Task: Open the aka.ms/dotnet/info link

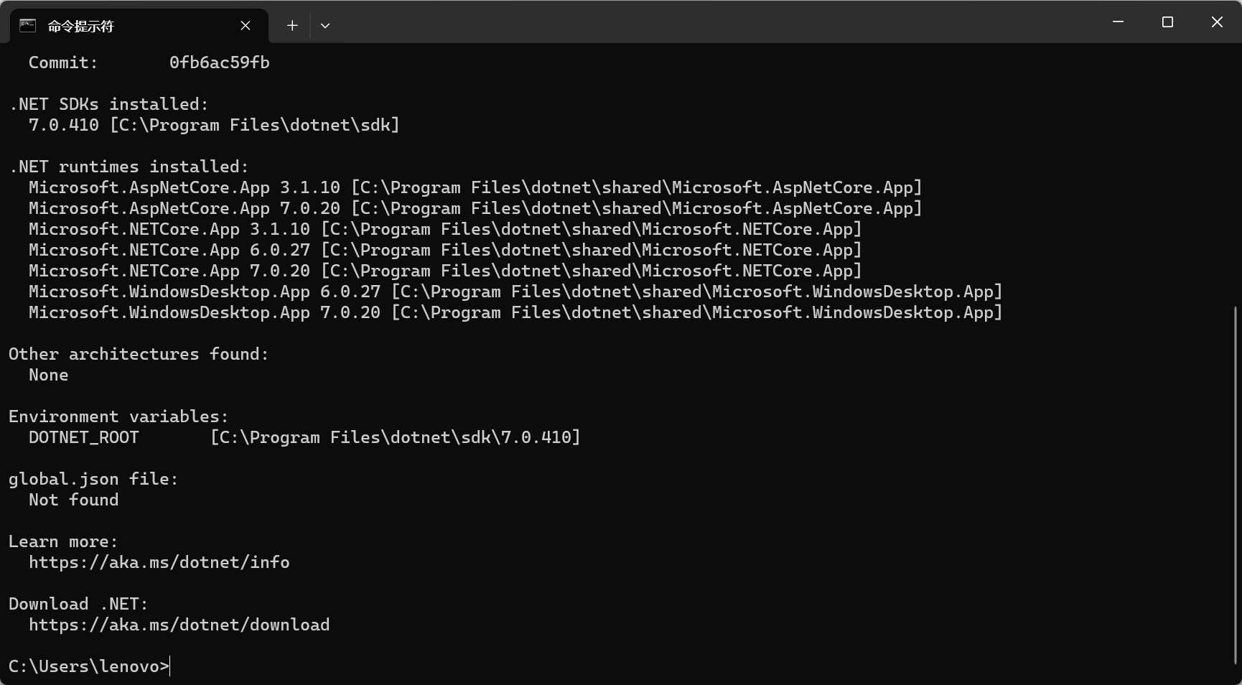Action: [x=159, y=562]
